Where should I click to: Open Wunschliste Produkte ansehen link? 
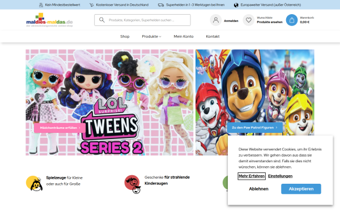(x=270, y=20)
